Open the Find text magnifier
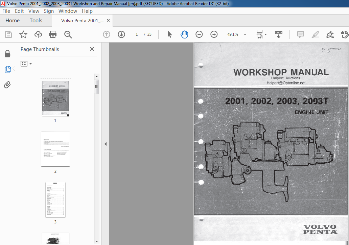The image size is (349, 245). (x=68, y=34)
